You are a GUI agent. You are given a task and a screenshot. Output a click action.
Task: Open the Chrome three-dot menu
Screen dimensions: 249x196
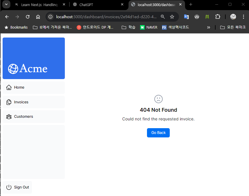point(244,17)
